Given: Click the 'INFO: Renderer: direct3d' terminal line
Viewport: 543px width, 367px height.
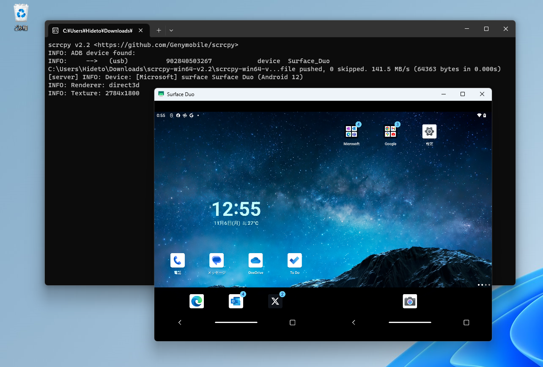Looking at the screenshot, I should pyautogui.click(x=94, y=85).
